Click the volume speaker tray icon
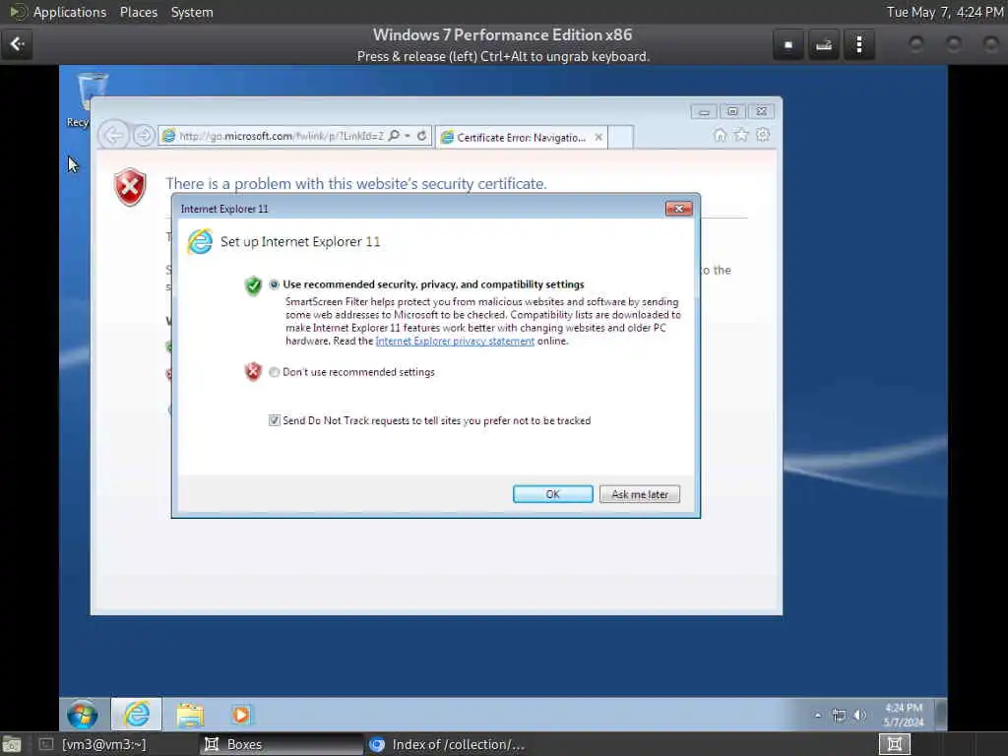The height and width of the screenshot is (756, 1008). 860,715
